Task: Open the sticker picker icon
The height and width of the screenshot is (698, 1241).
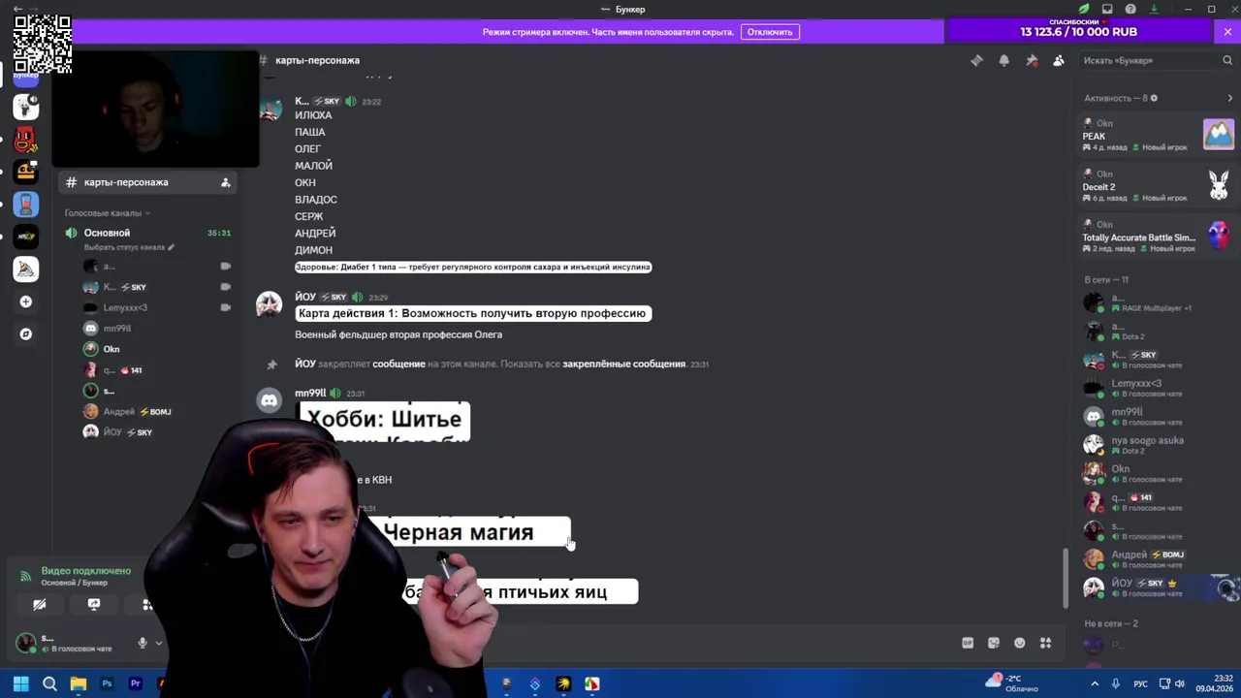Action: [x=994, y=643]
